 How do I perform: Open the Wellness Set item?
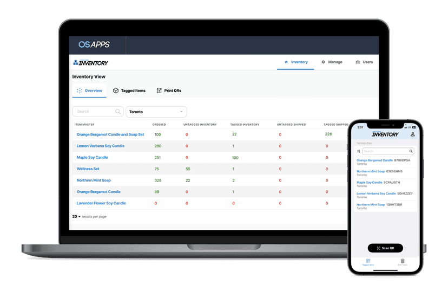[x=88, y=169]
